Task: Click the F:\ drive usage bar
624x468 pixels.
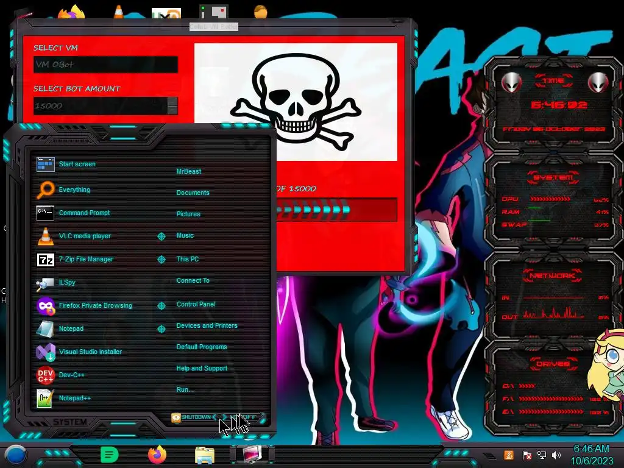Action: (x=551, y=399)
